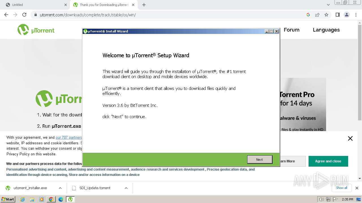This screenshot has height=203, width=362.
Task: Dismiss cookie banner with X icon
Action: [x=350, y=138]
